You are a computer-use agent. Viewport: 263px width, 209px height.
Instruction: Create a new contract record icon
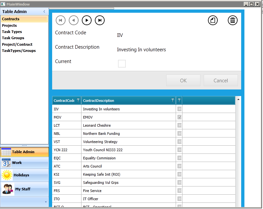click(213, 20)
